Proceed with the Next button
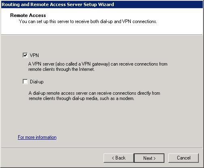This screenshot has width=204, height=168. [149, 158]
